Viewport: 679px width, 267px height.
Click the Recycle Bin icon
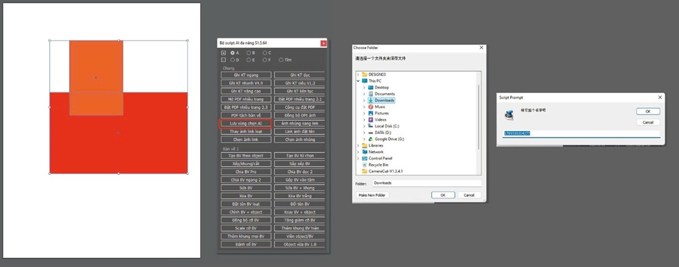coord(364,165)
